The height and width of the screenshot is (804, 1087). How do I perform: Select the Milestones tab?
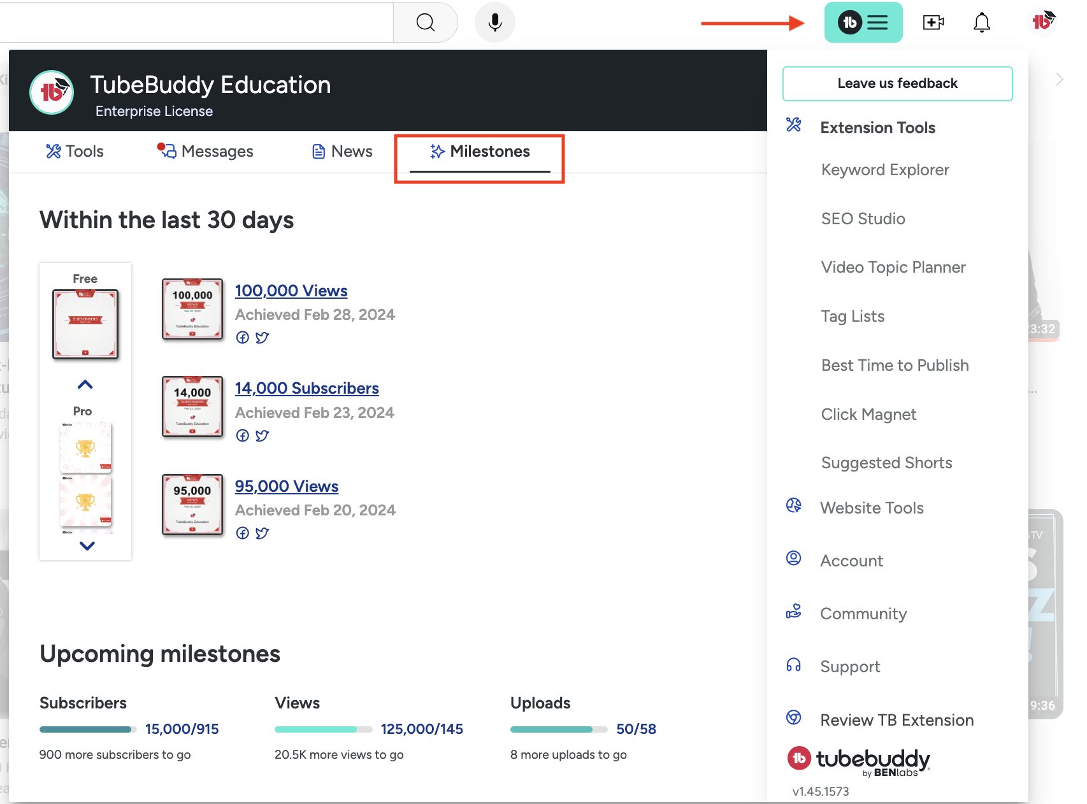point(480,152)
